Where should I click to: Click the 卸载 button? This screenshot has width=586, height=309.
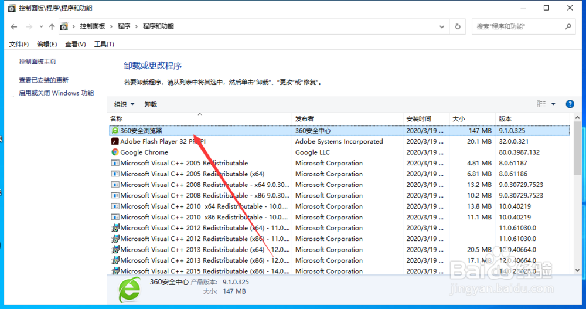[x=151, y=104]
